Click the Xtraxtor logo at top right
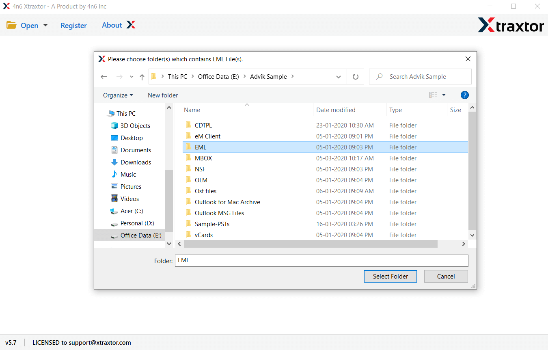 (x=511, y=26)
